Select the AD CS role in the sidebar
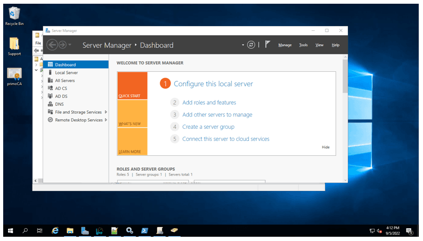Viewport: 423px width, 241px height. click(61, 88)
